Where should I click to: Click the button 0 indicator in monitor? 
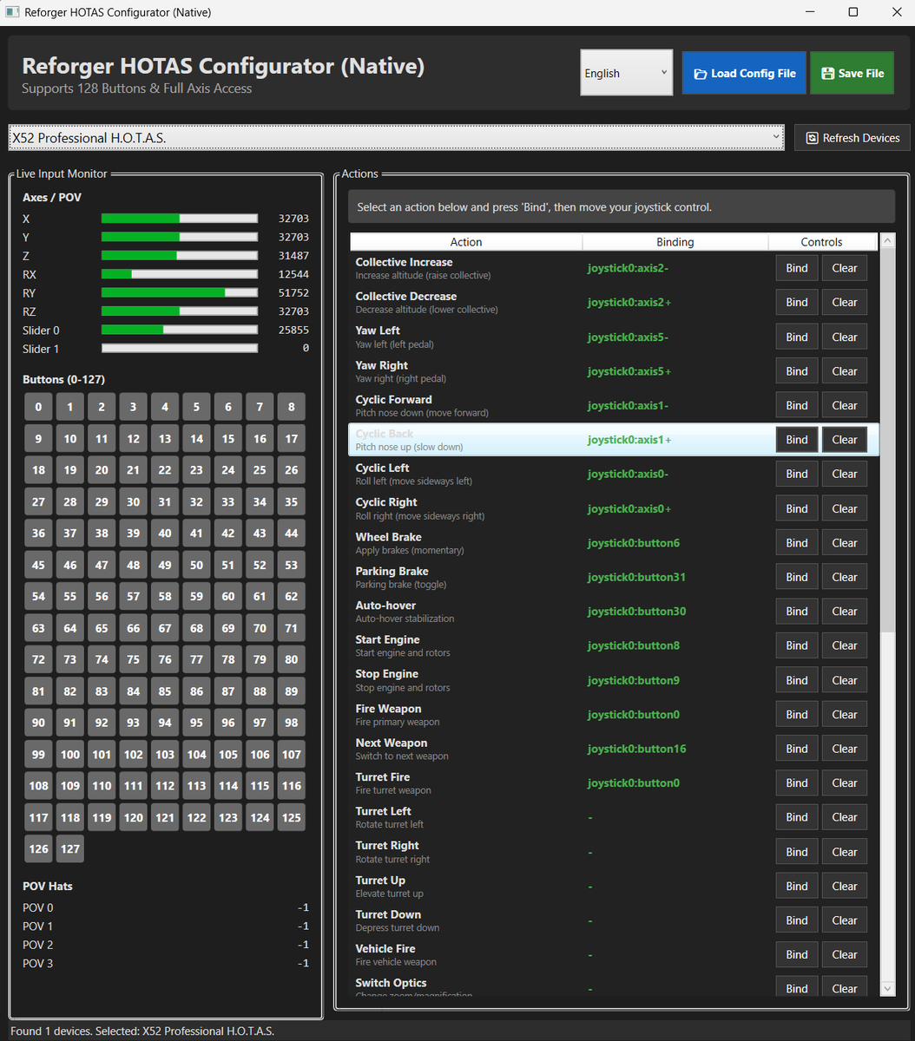click(38, 407)
